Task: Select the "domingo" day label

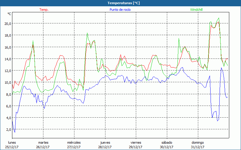Action: tap(198, 142)
